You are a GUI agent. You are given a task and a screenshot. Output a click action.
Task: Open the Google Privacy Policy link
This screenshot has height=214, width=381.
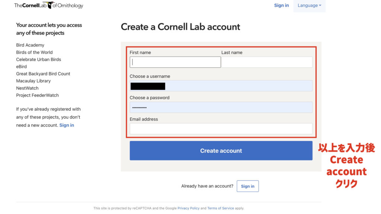[188, 208]
